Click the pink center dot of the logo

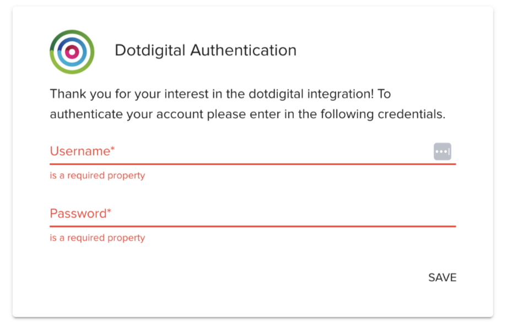click(x=72, y=52)
